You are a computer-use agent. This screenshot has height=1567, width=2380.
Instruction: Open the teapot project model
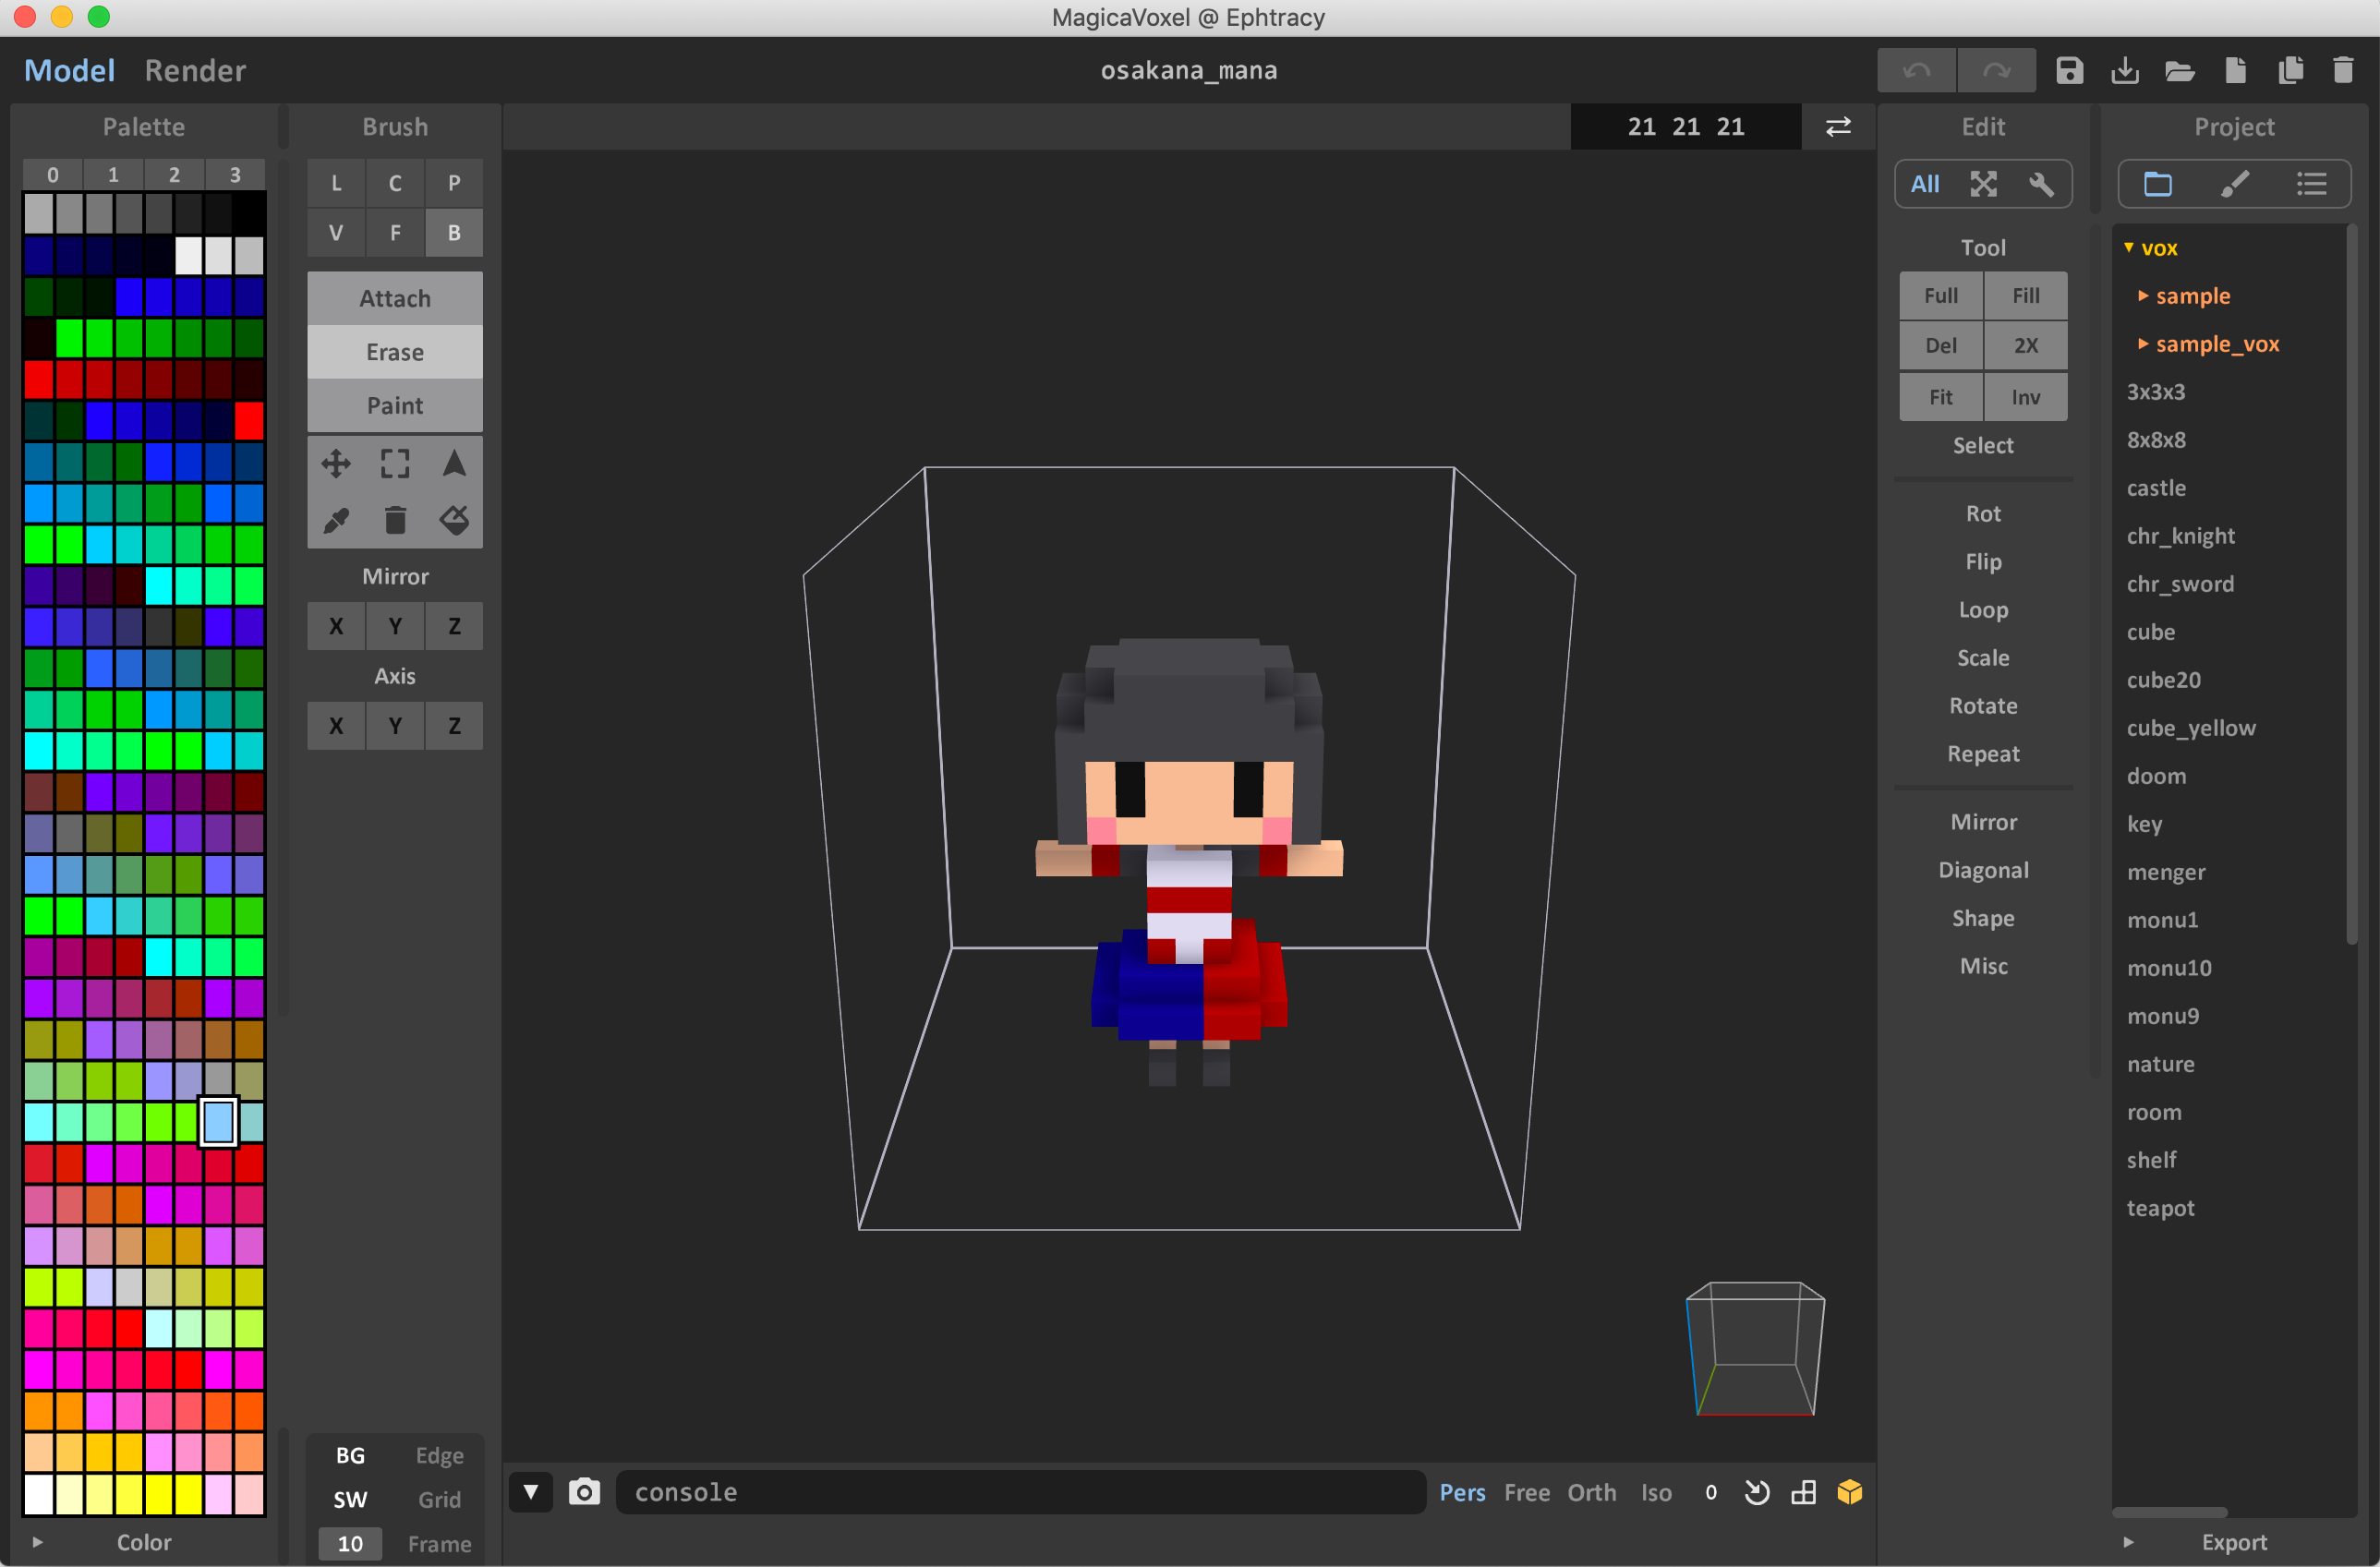pos(2161,1208)
